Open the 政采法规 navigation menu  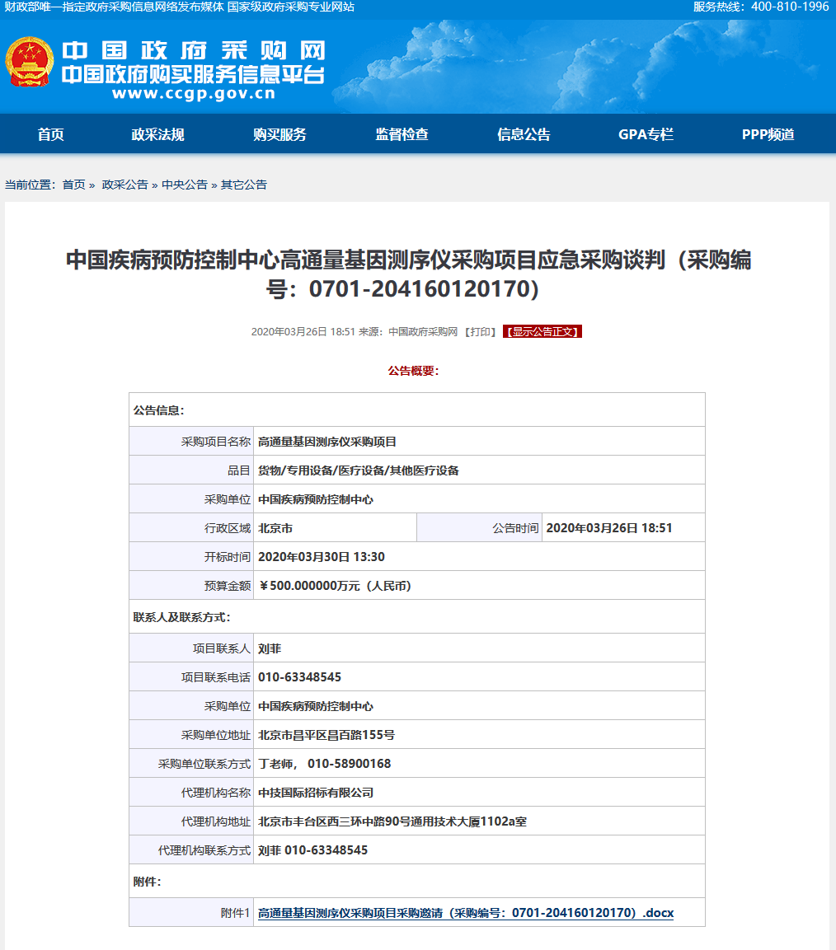(157, 134)
